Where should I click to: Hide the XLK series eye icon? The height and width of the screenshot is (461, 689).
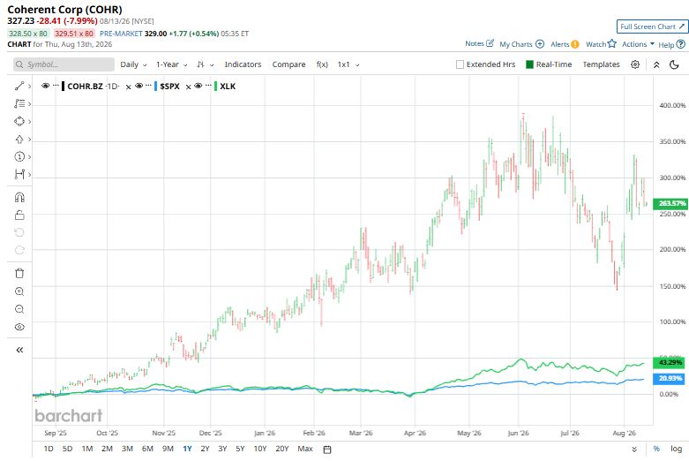(198, 86)
